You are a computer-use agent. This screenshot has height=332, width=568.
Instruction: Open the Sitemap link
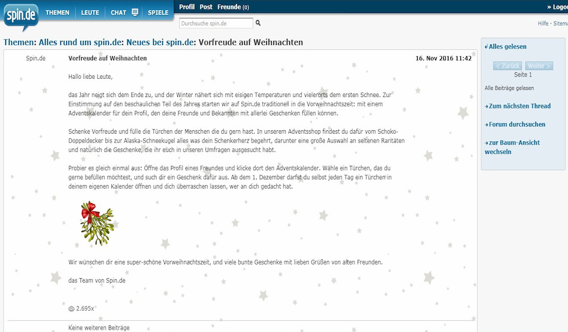pyautogui.click(x=560, y=23)
